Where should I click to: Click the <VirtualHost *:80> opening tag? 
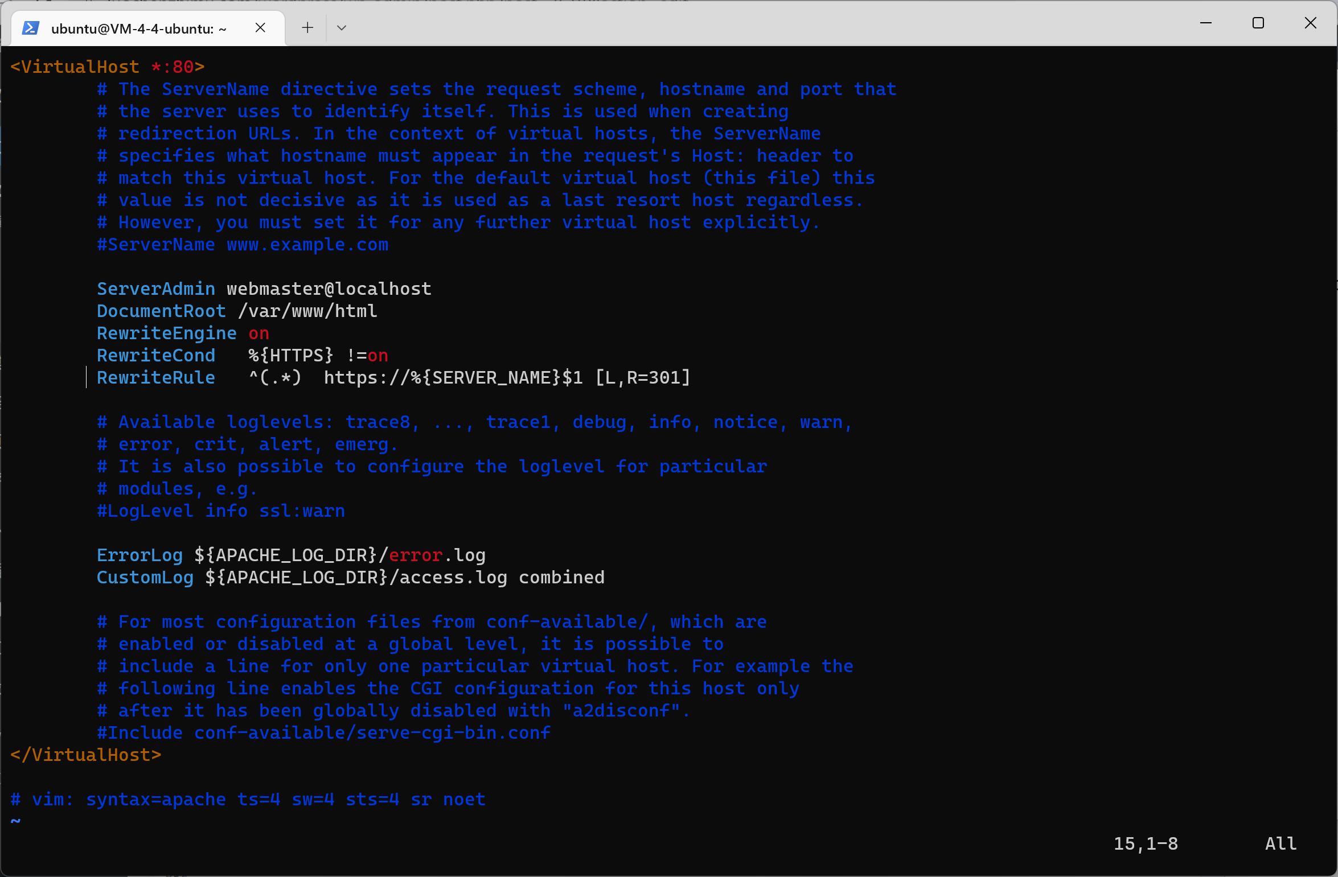coord(108,67)
